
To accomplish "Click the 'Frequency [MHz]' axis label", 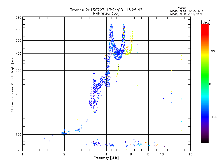I will coord(106,158).
